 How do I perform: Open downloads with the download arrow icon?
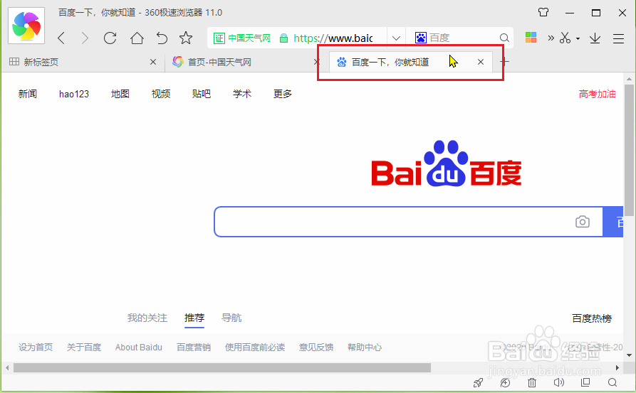595,38
